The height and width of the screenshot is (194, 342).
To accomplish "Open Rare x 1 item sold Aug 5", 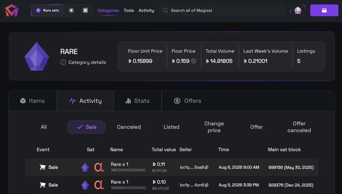I will (x=120, y=182).
